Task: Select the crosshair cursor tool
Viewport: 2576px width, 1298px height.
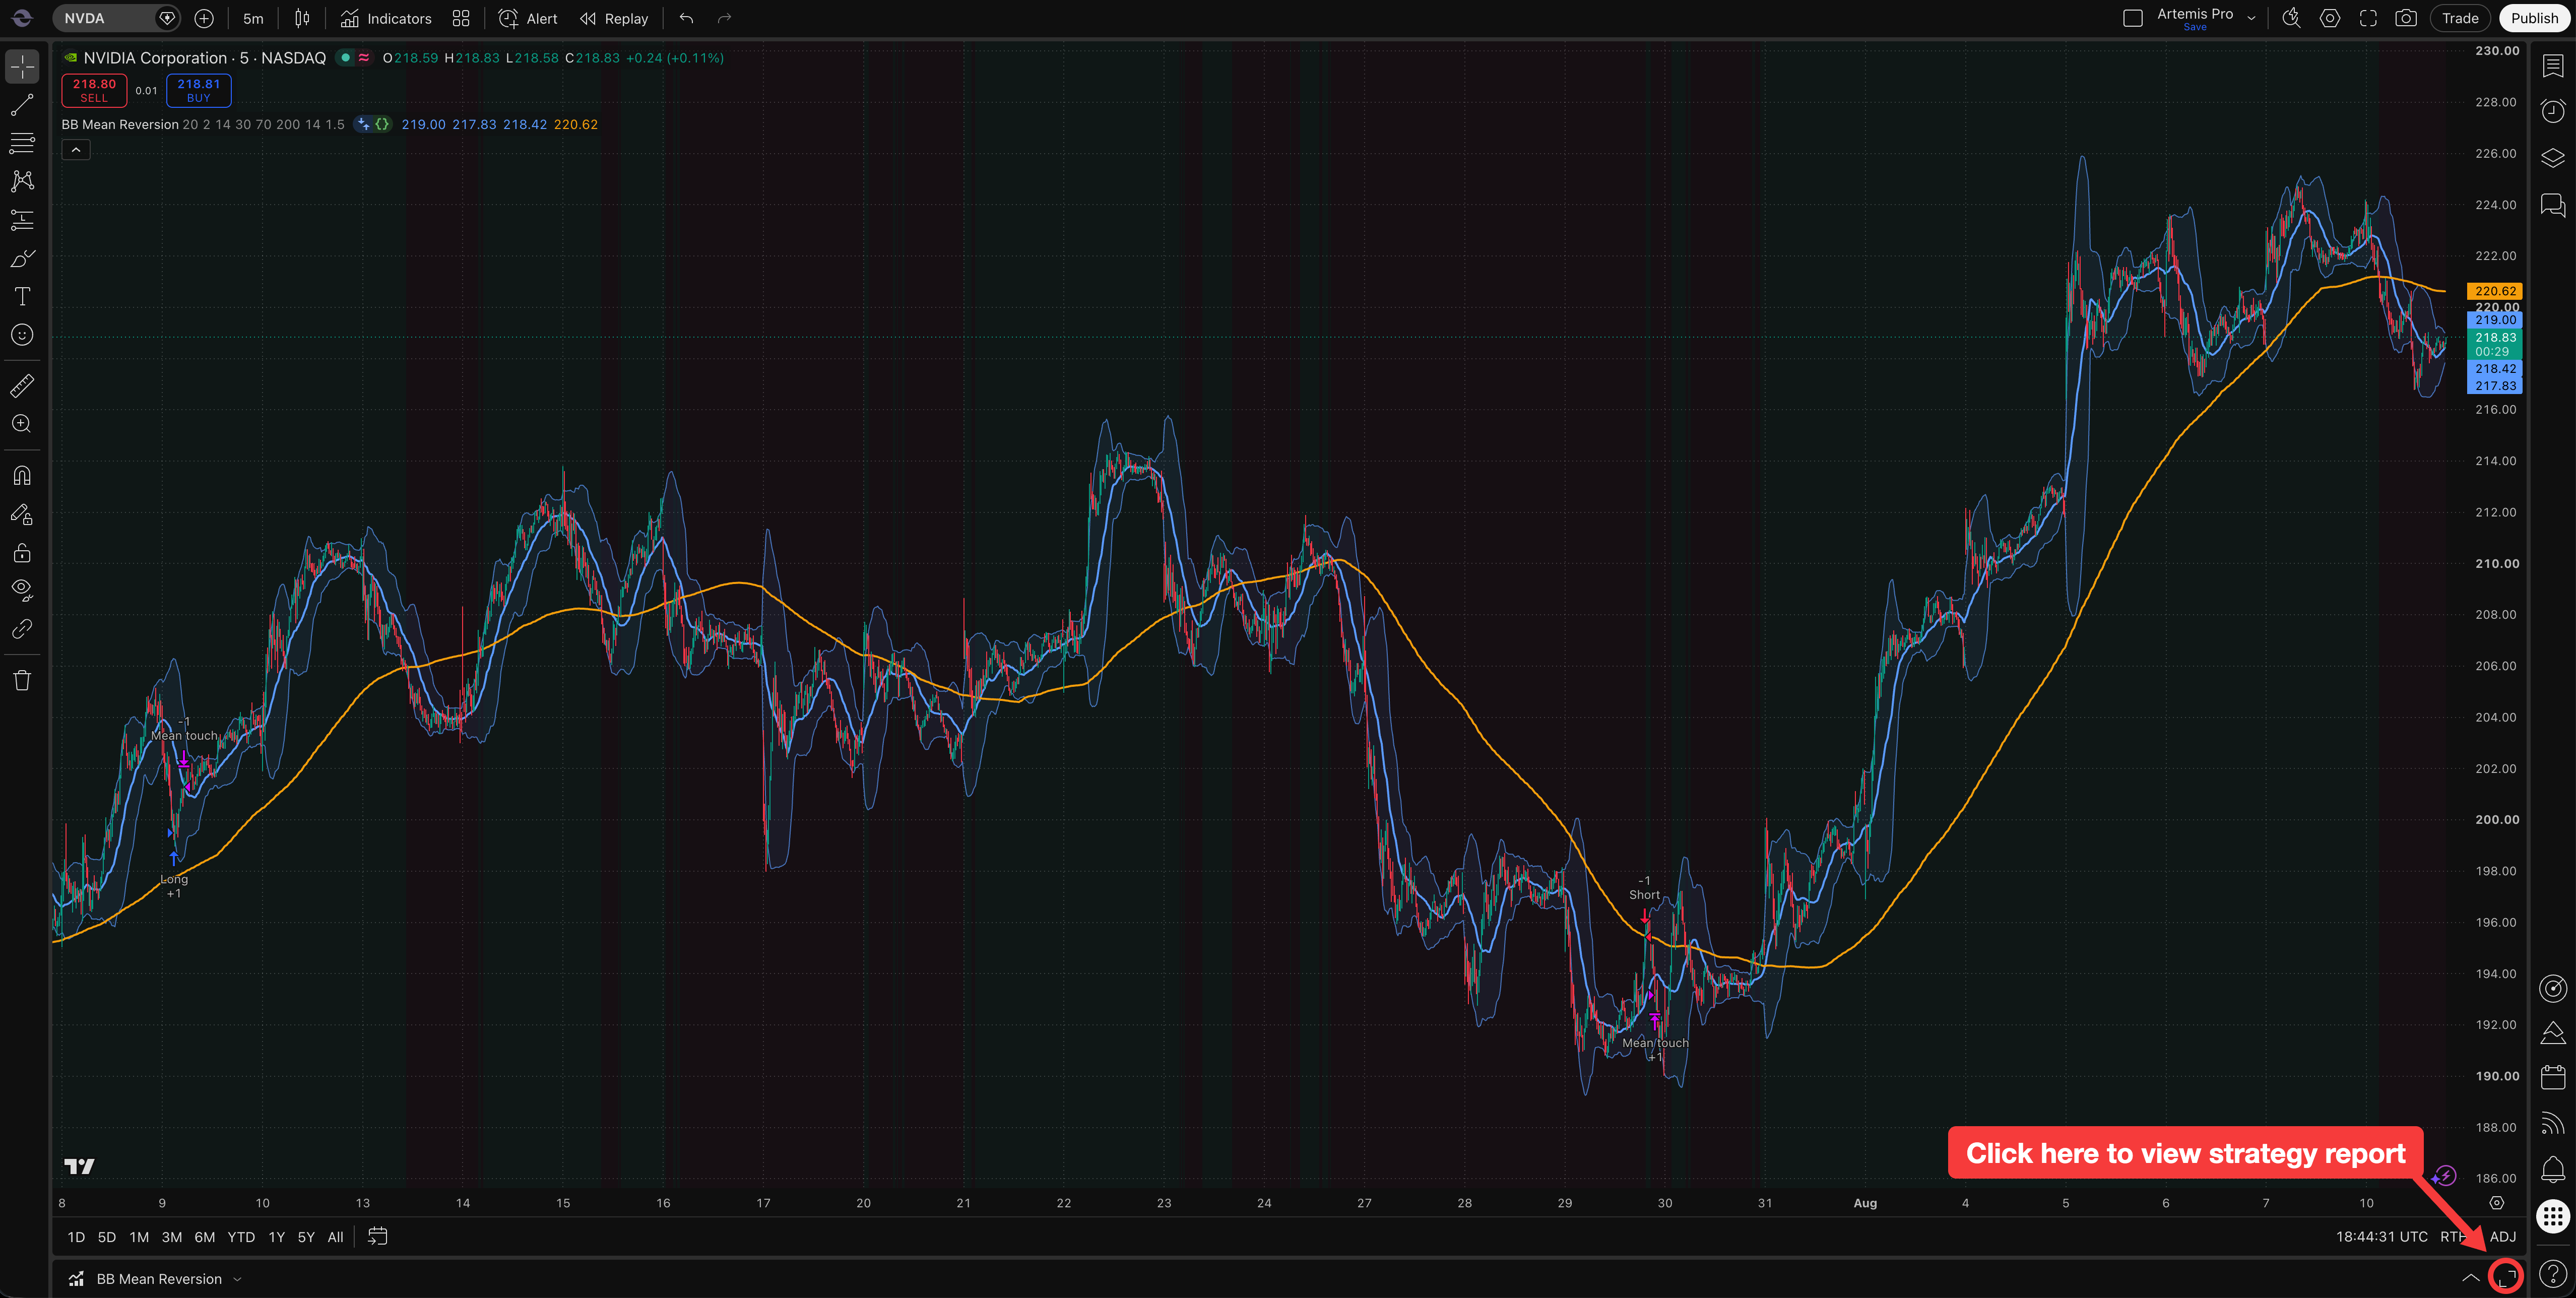Action: click(x=22, y=66)
